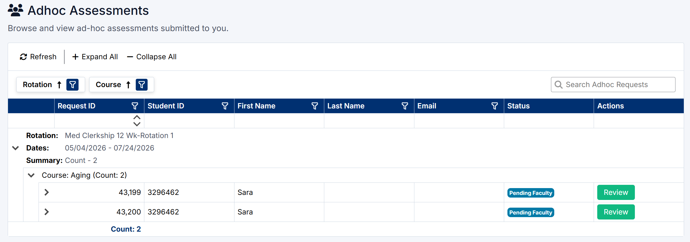Open the Rotation group filter icon
690x242 pixels.
point(72,85)
